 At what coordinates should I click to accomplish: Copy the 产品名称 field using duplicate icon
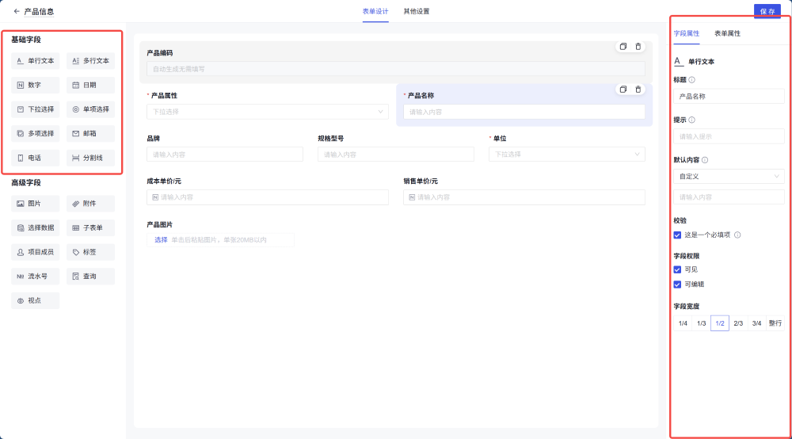click(623, 90)
